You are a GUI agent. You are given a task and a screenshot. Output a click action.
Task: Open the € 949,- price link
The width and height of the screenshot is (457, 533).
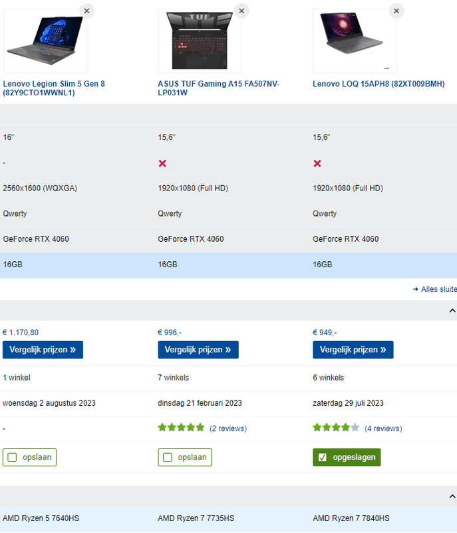coord(325,332)
